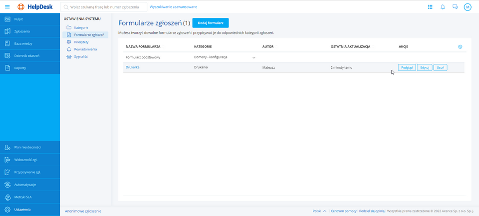The image size is (479, 216).
Task: Open the chat messages icon
Action: click(455, 7)
